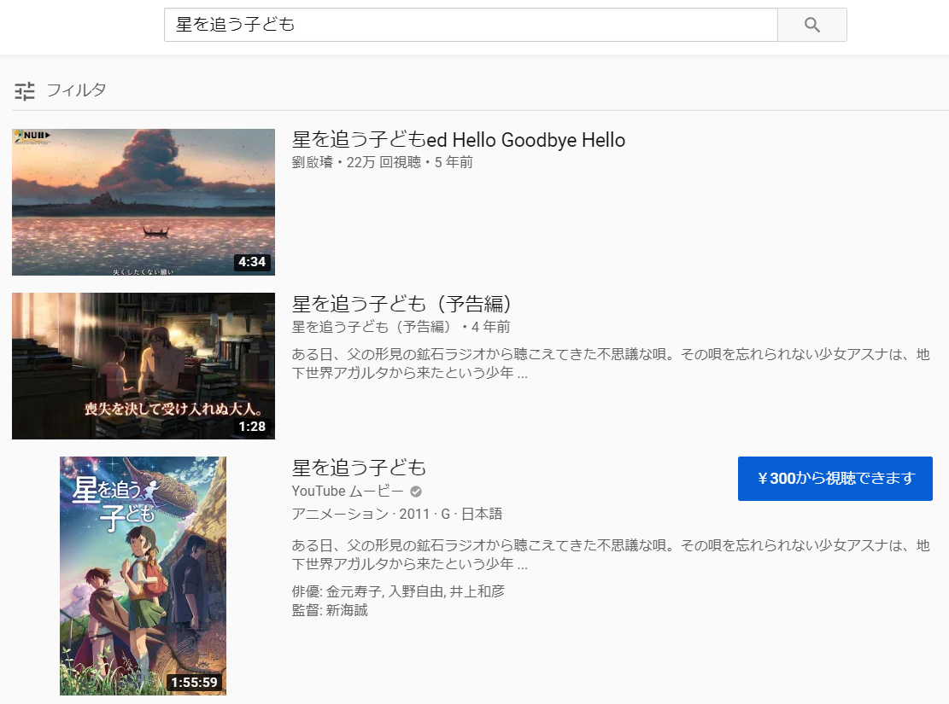The width and height of the screenshot is (949, 704).
Task: Click the movie description below アニメーション metadata
Action: [611, 555]
